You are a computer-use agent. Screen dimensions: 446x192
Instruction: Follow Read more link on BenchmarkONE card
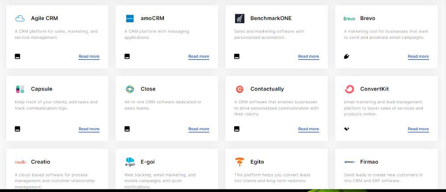click(x=309, y=57)
